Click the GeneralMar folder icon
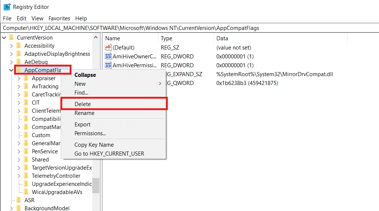This screenshot has width=379, height=211. (x=26, y=143)
